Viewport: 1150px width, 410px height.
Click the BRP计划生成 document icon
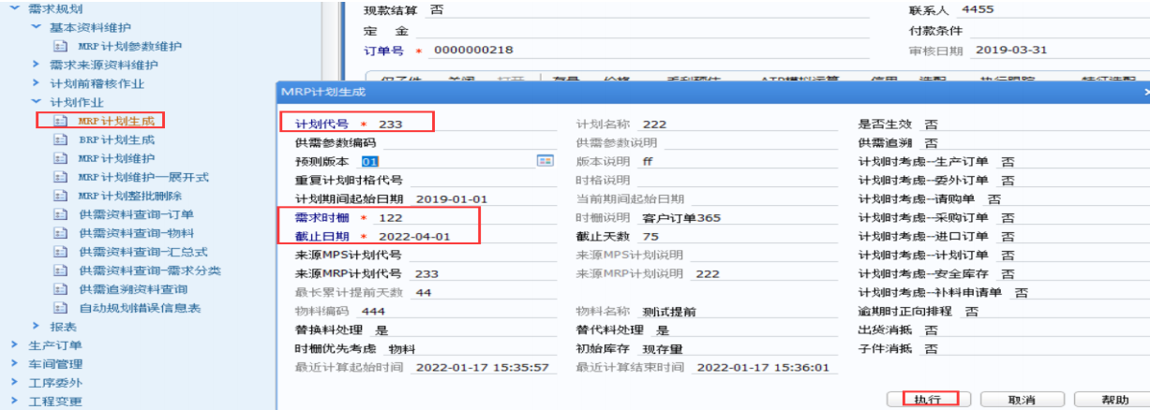coord(61,139)
